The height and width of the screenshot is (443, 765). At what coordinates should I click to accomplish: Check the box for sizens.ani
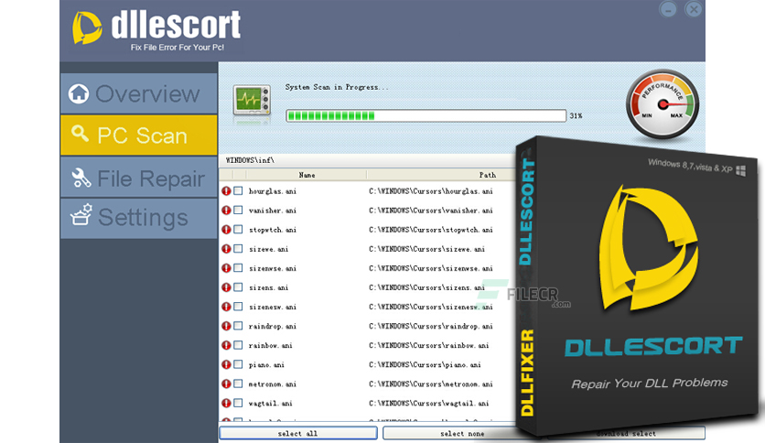coord(238,286)
